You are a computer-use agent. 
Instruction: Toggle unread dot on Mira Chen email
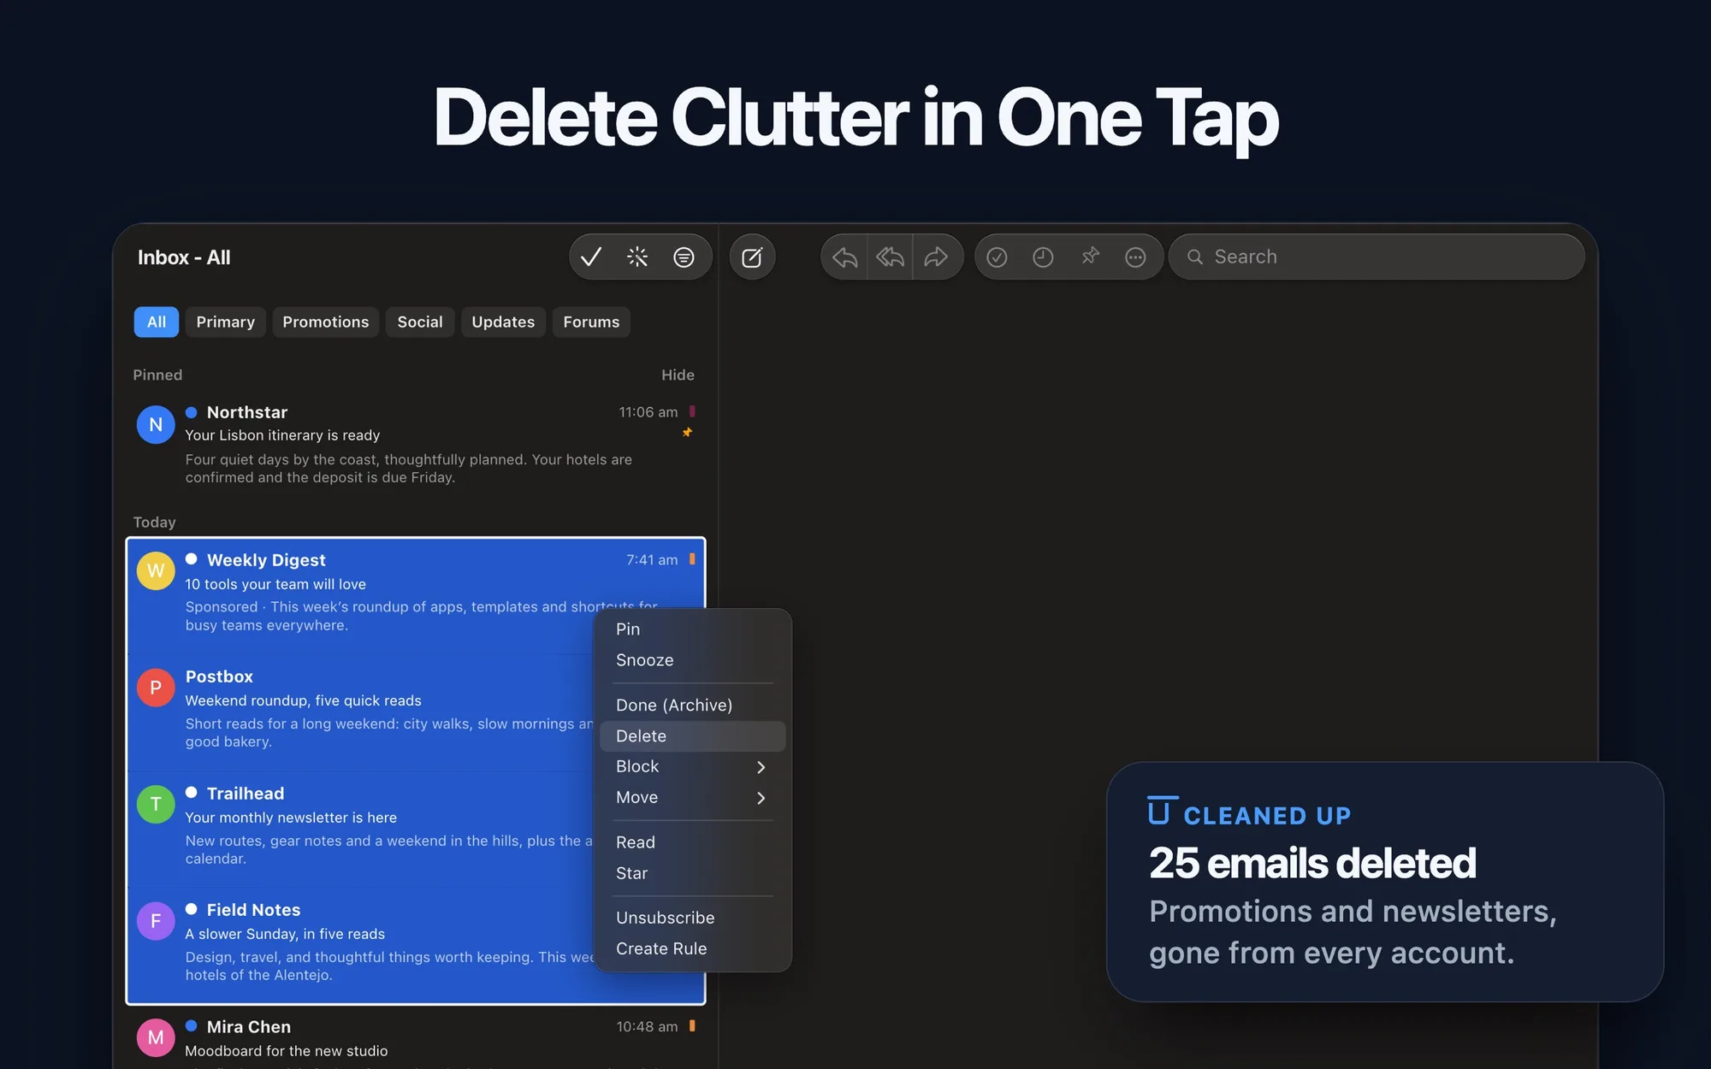pyautogui.click(x=192, y=1026)
